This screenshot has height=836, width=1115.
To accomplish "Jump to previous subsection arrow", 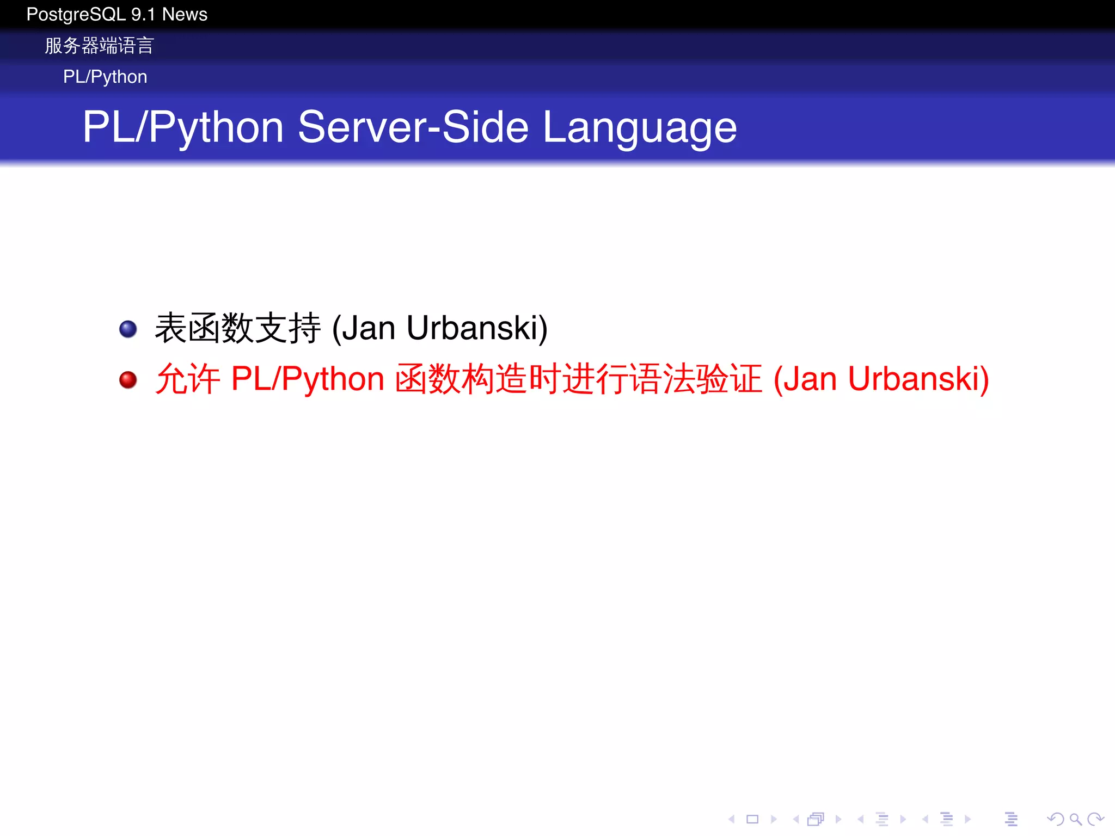I will (x=860, y=819).
